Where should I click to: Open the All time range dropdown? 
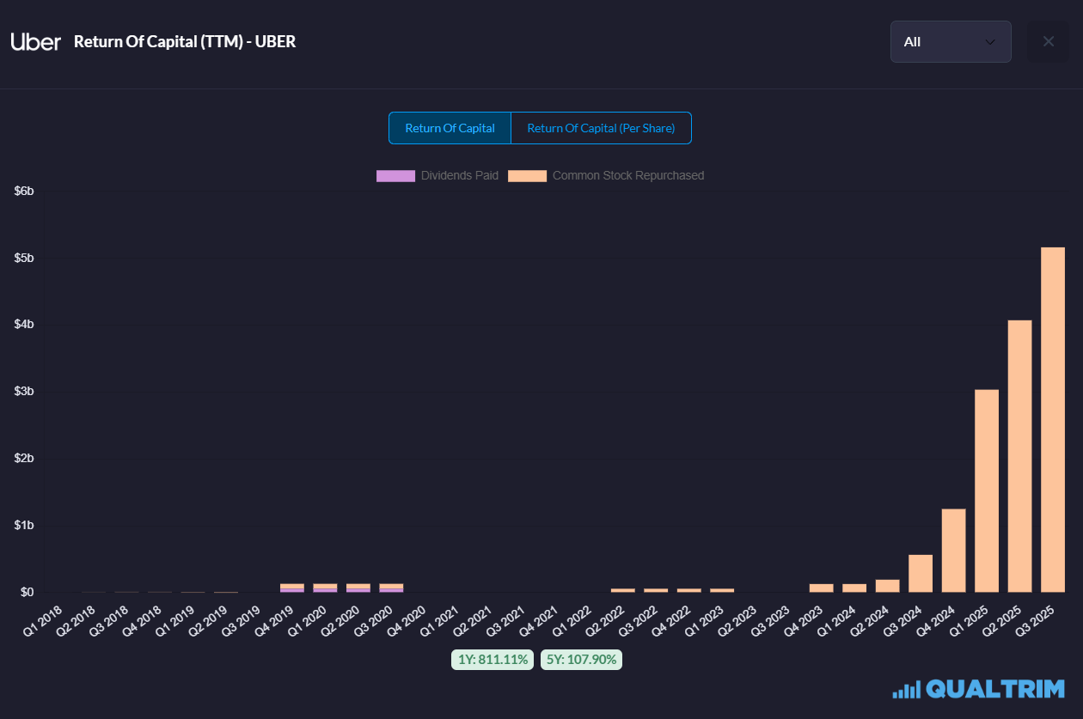pos(951,41)
